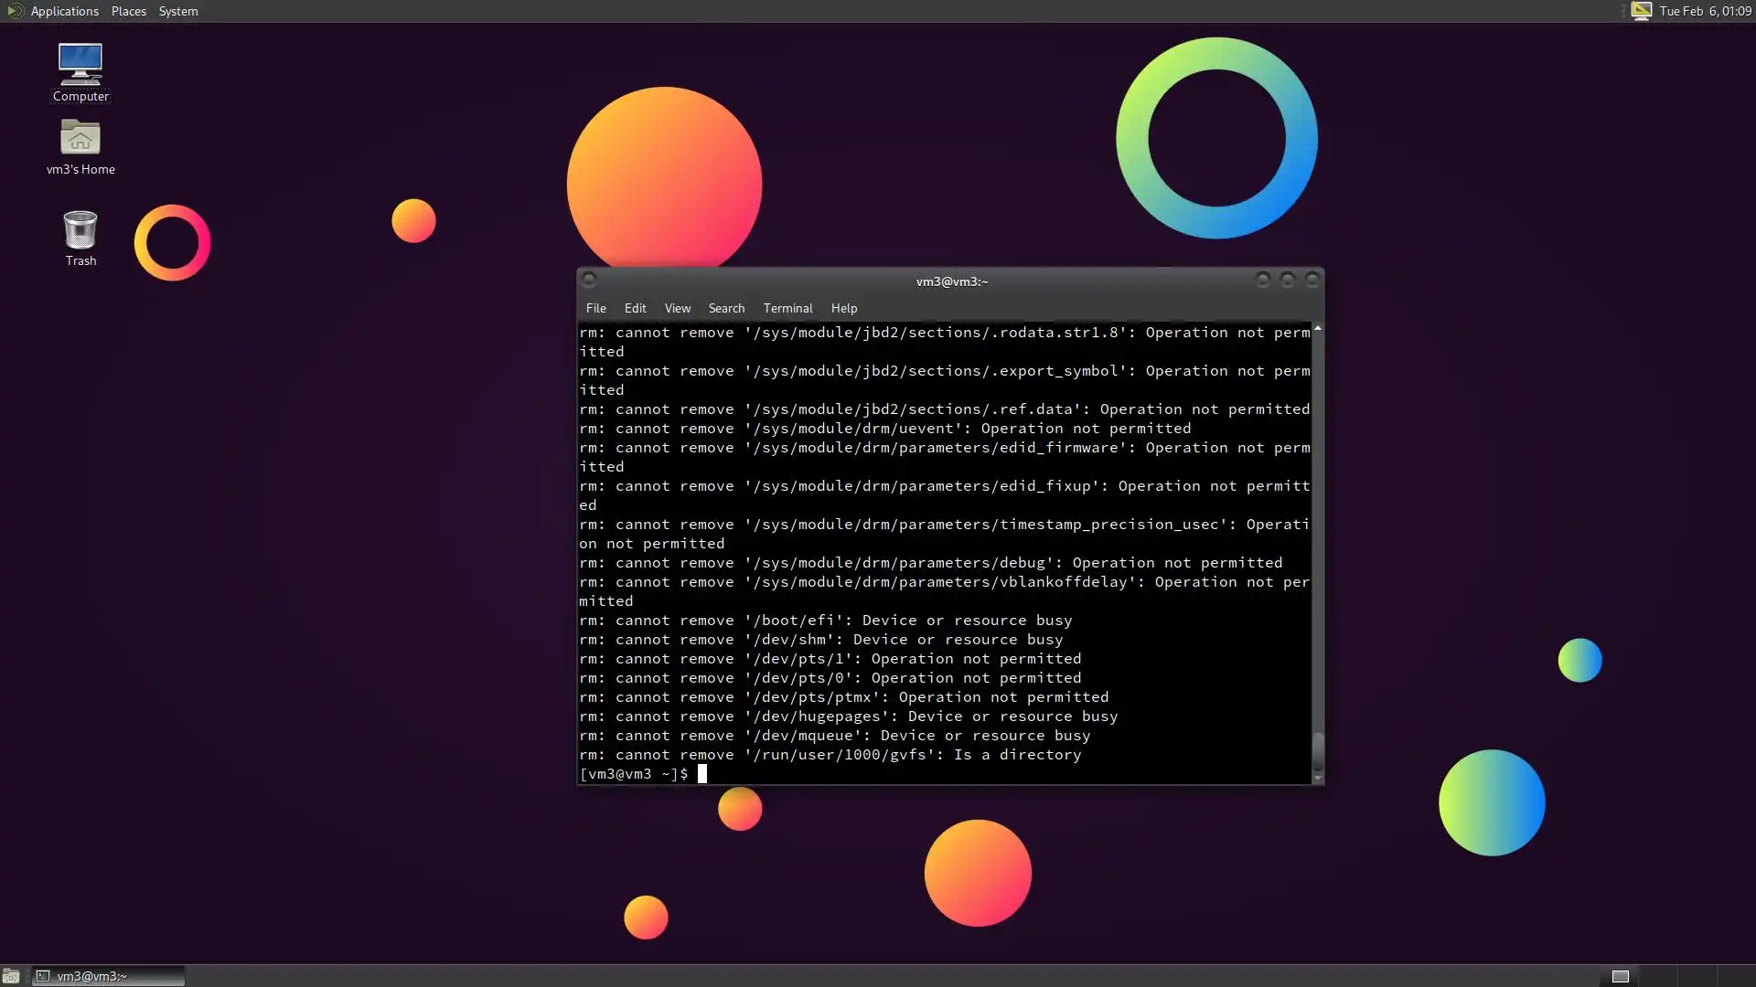The width and height of the screenshot is (1756, 987).
Task: Expand the Places menu in top panel
Action: (x=129, y=11)
